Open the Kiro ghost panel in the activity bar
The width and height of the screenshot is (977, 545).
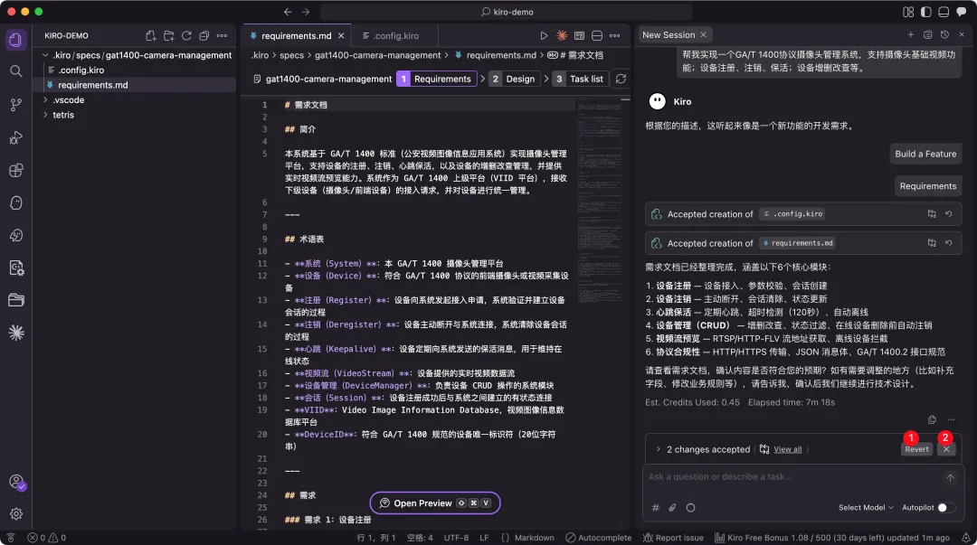coord(15,203)
